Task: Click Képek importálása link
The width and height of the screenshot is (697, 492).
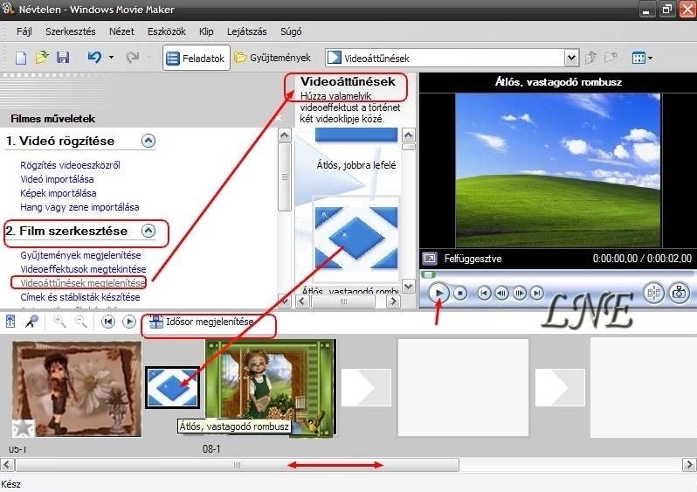Action: point(59,193)
